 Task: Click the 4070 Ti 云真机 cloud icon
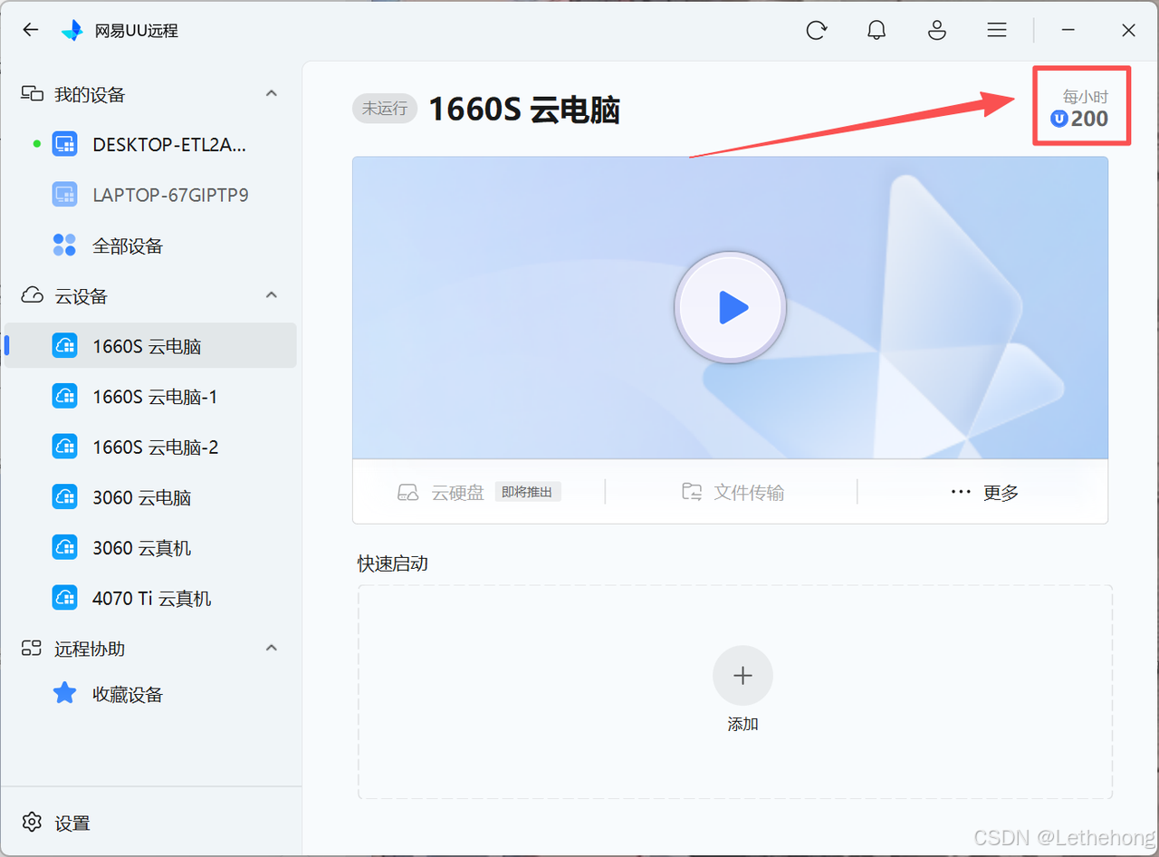tap(64, 598)
